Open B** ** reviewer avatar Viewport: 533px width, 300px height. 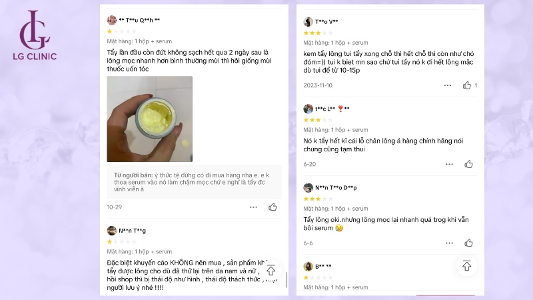click(308, 266)
